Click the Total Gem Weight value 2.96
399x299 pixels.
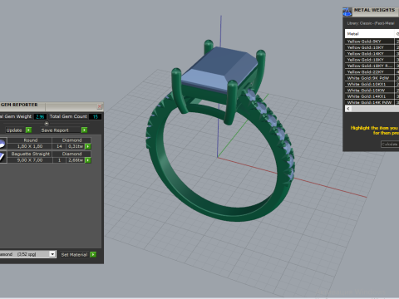coord(40,116)
